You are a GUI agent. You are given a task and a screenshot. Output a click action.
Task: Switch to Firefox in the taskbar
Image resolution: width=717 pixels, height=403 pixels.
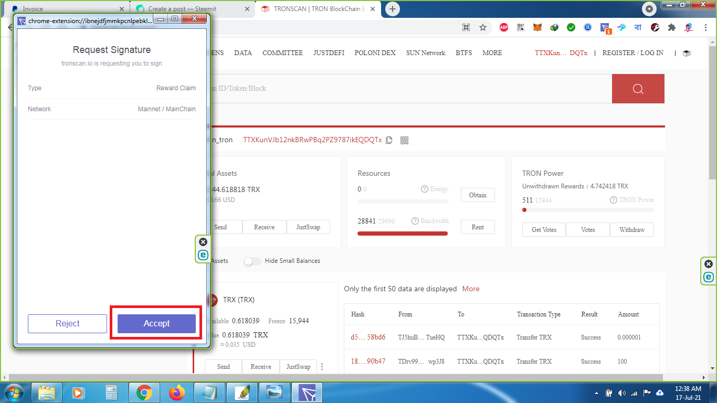[177, 393]
